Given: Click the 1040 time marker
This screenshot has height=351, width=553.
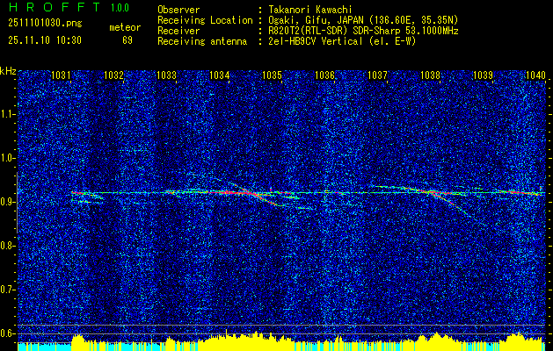Looking at the screenshot, I should [535, 75].
